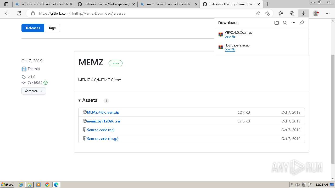Open a new browser tab
Image resolution: width=335 pixels, height=188 pixels.
point(267,4)
